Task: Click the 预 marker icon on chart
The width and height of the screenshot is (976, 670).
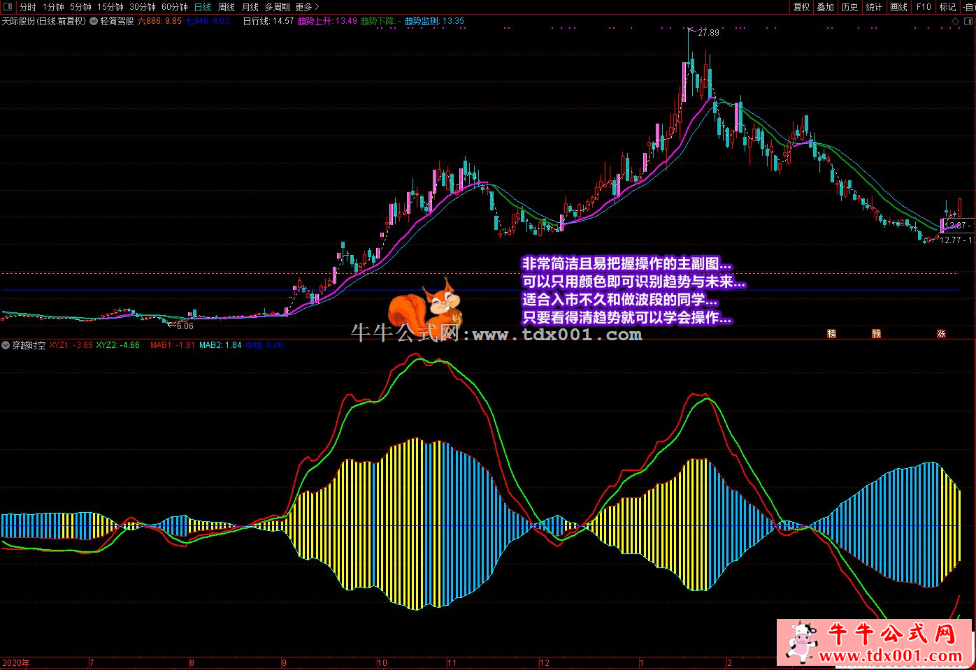Action: pyautogui.click(x=876, y=334)
